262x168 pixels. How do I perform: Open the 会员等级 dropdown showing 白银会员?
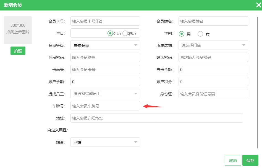click(x=105, y=45)
